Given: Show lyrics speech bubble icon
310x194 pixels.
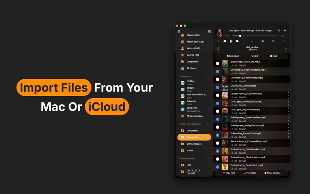Looking at the screenshot, I should point(273,41).
